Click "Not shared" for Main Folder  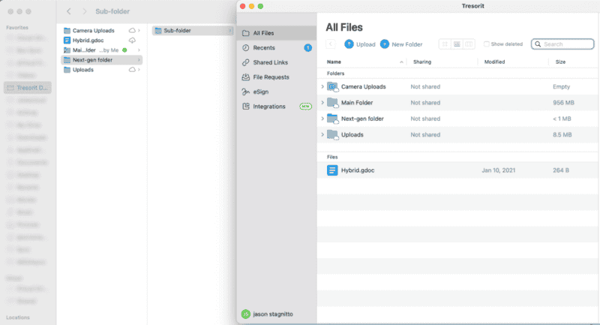[x=425, y=103]
